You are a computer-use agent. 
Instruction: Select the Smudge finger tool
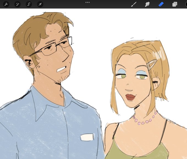pos(147,4)
